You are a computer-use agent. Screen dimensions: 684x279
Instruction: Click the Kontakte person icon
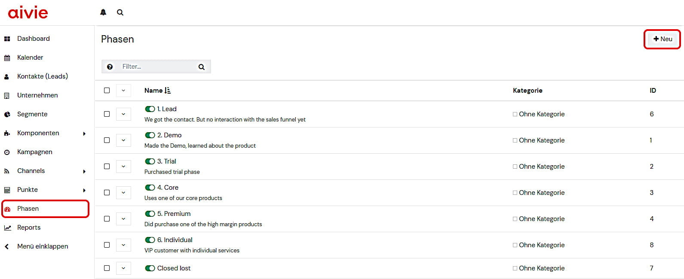tap(6, 77)
